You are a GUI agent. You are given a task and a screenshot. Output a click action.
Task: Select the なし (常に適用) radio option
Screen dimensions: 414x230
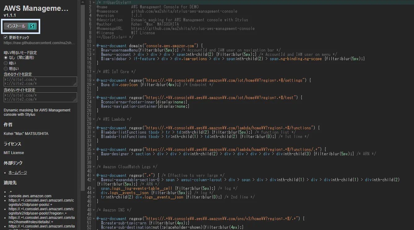[x=6, y=58]
